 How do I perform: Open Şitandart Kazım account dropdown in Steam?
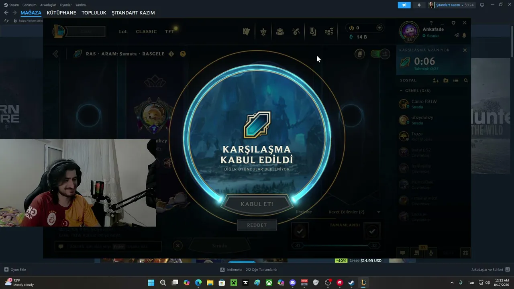coord(451,5)
